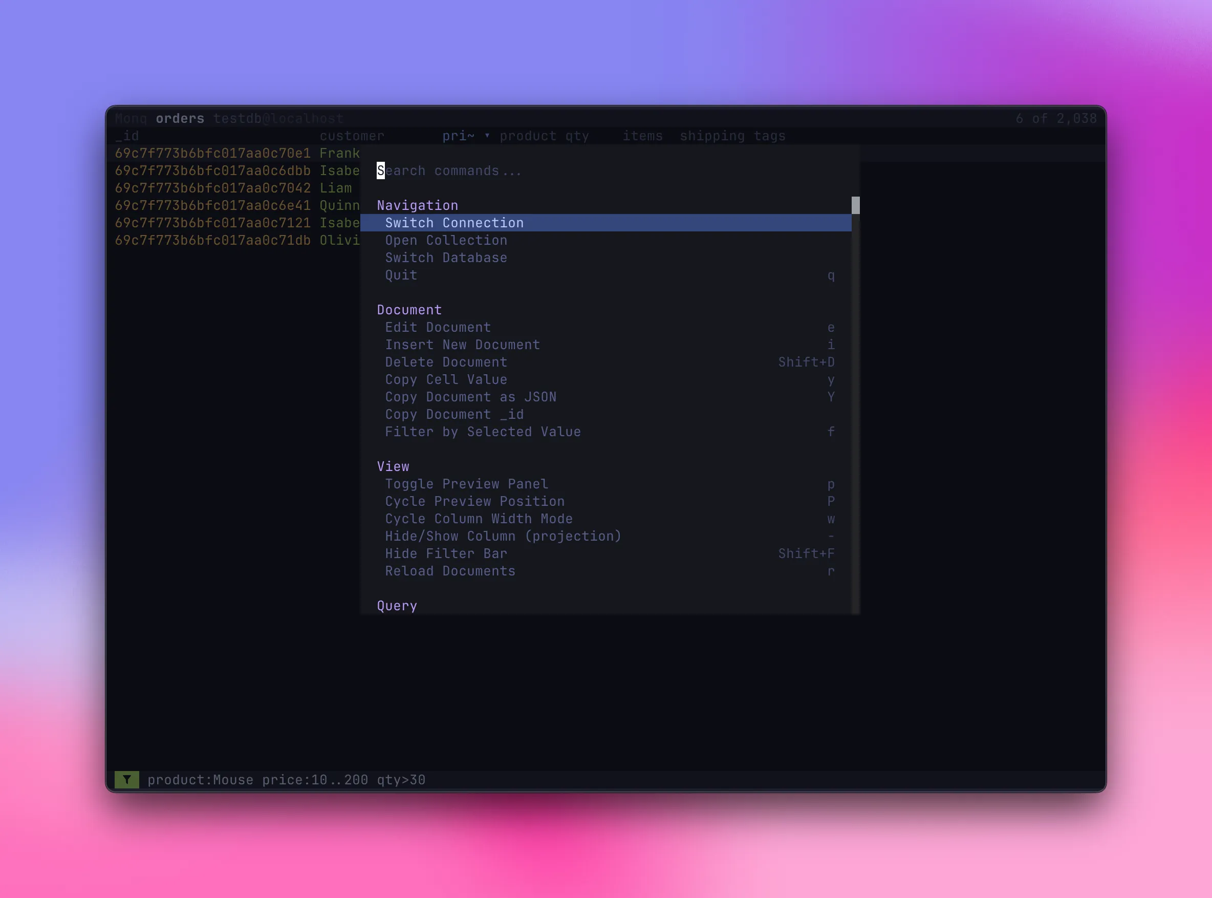The height and width of the screenshot is (898, 1212).
Task: Select row with id ending 0c6dbb
Action: pos(212,170)
